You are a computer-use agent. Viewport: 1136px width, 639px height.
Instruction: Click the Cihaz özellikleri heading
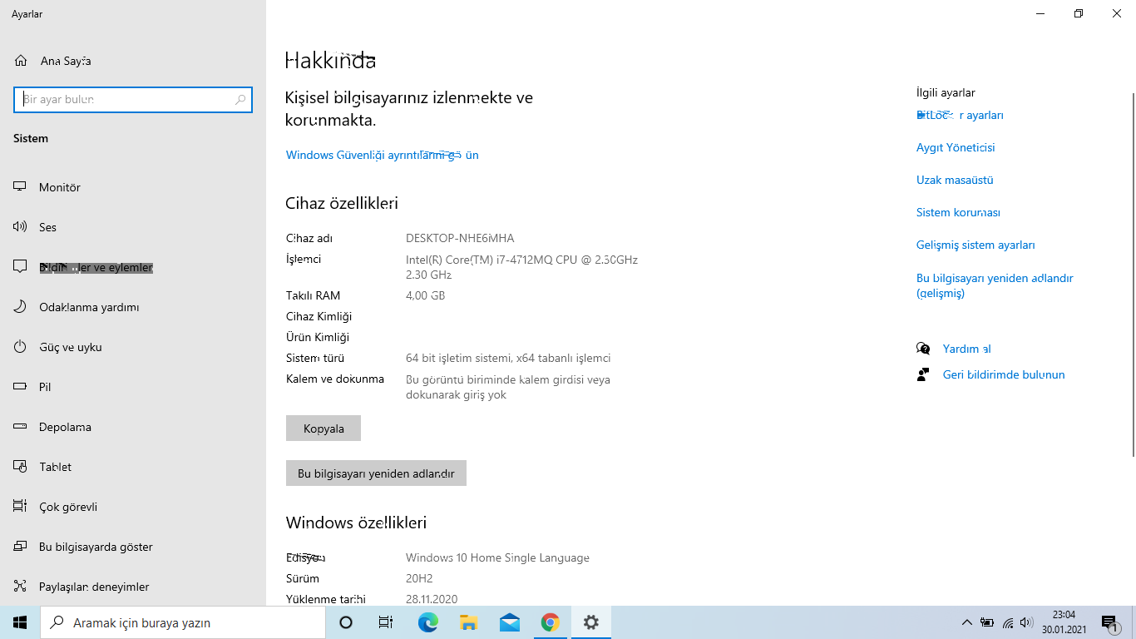click(x=342, y=203)
